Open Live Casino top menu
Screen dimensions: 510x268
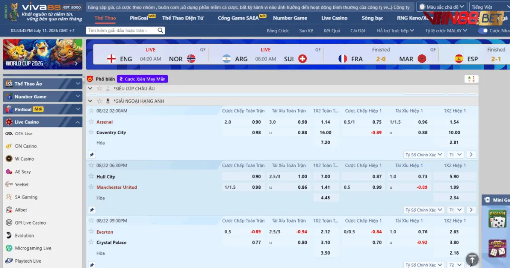[334, 18]
